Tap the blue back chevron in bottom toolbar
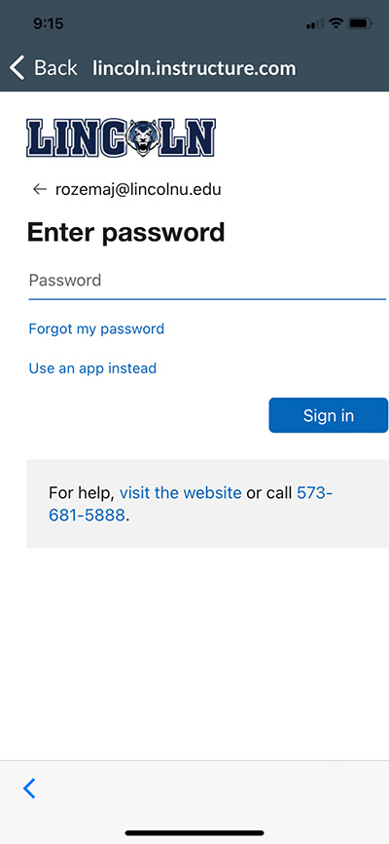389x844 pixels. tap(29, 788)
